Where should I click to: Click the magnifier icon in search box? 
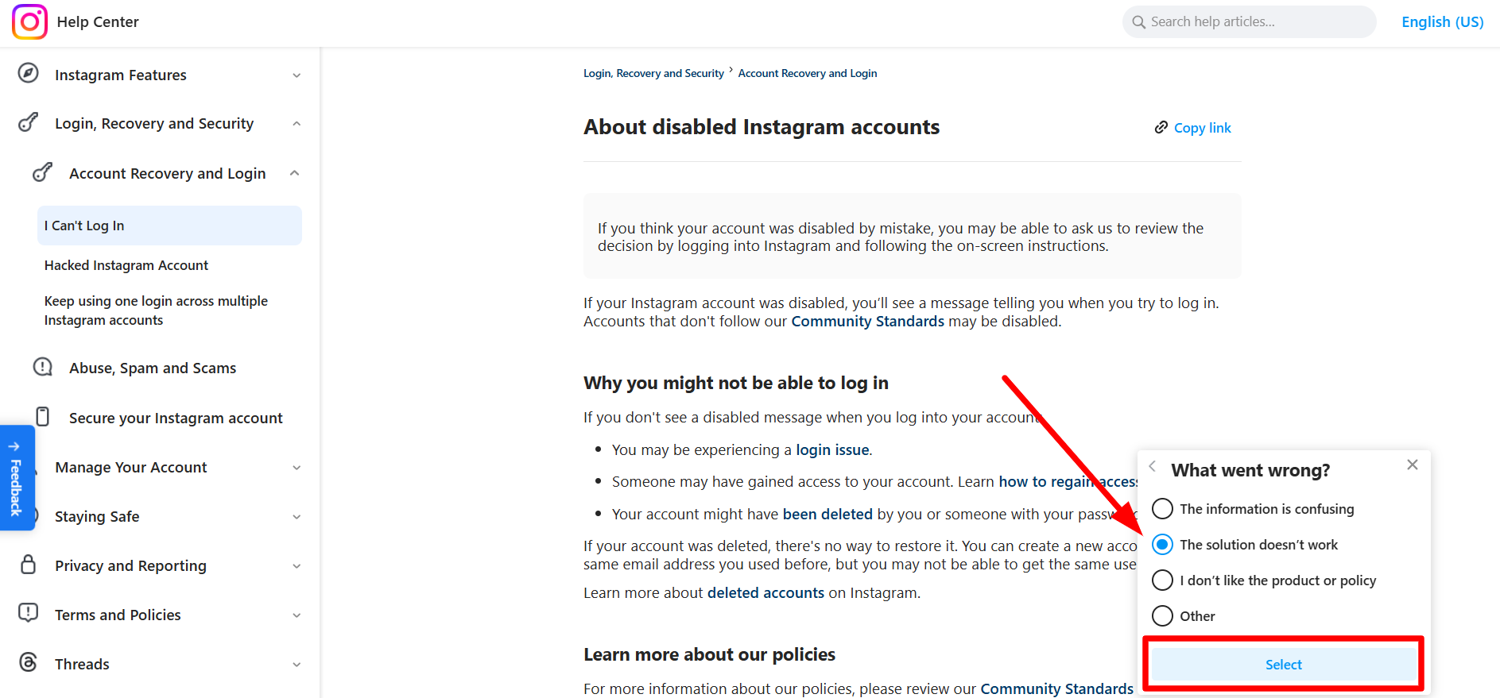click(x=1139, y=22)
